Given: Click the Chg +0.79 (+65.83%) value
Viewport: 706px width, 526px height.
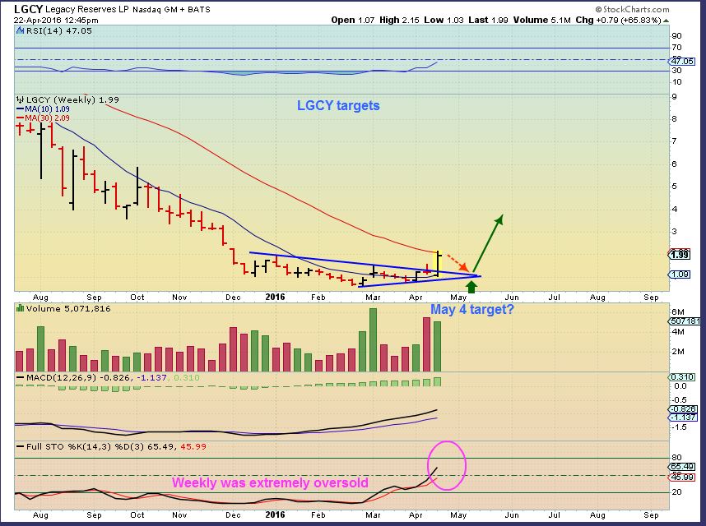Looking at the screenshot, I should pyautogui.click(x=619, y=21).
